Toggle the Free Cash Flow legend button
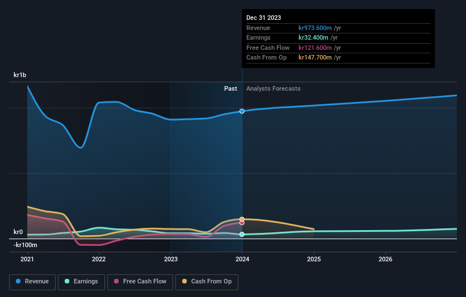This screenshot has width=466, height=297. click(140, 282)
